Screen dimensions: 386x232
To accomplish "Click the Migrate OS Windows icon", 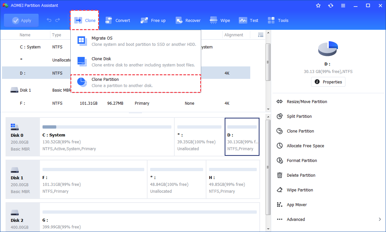I will [82, 41].
